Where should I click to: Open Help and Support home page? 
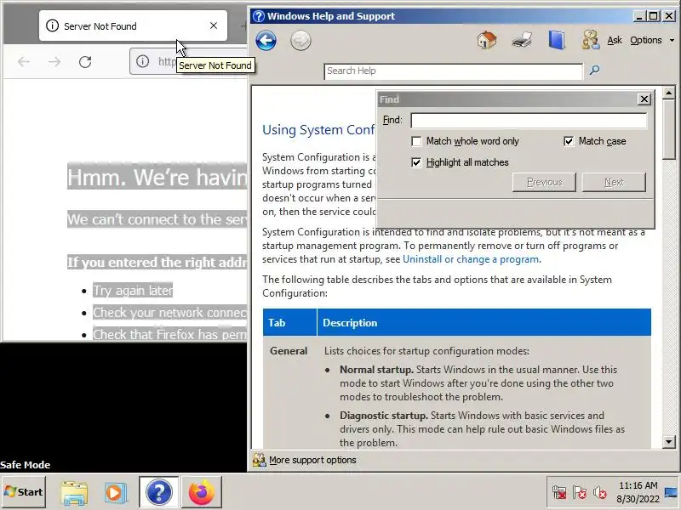point(486,40)
